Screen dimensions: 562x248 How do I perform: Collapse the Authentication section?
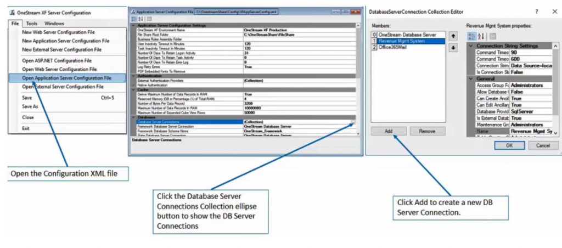point(134,76)
